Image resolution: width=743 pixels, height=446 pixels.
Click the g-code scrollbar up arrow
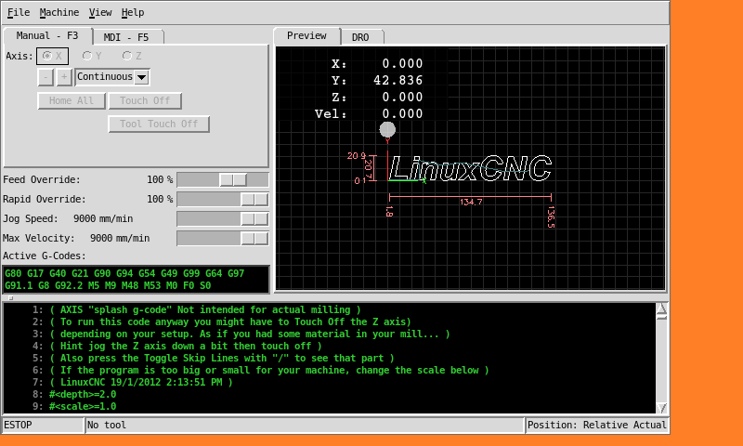661,309
